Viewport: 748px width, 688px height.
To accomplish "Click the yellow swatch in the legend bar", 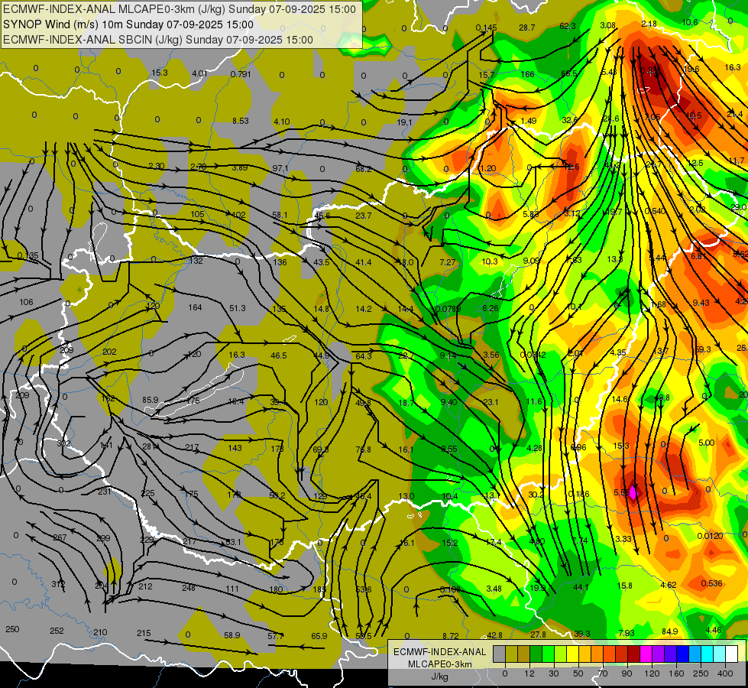I will point(572,654).
